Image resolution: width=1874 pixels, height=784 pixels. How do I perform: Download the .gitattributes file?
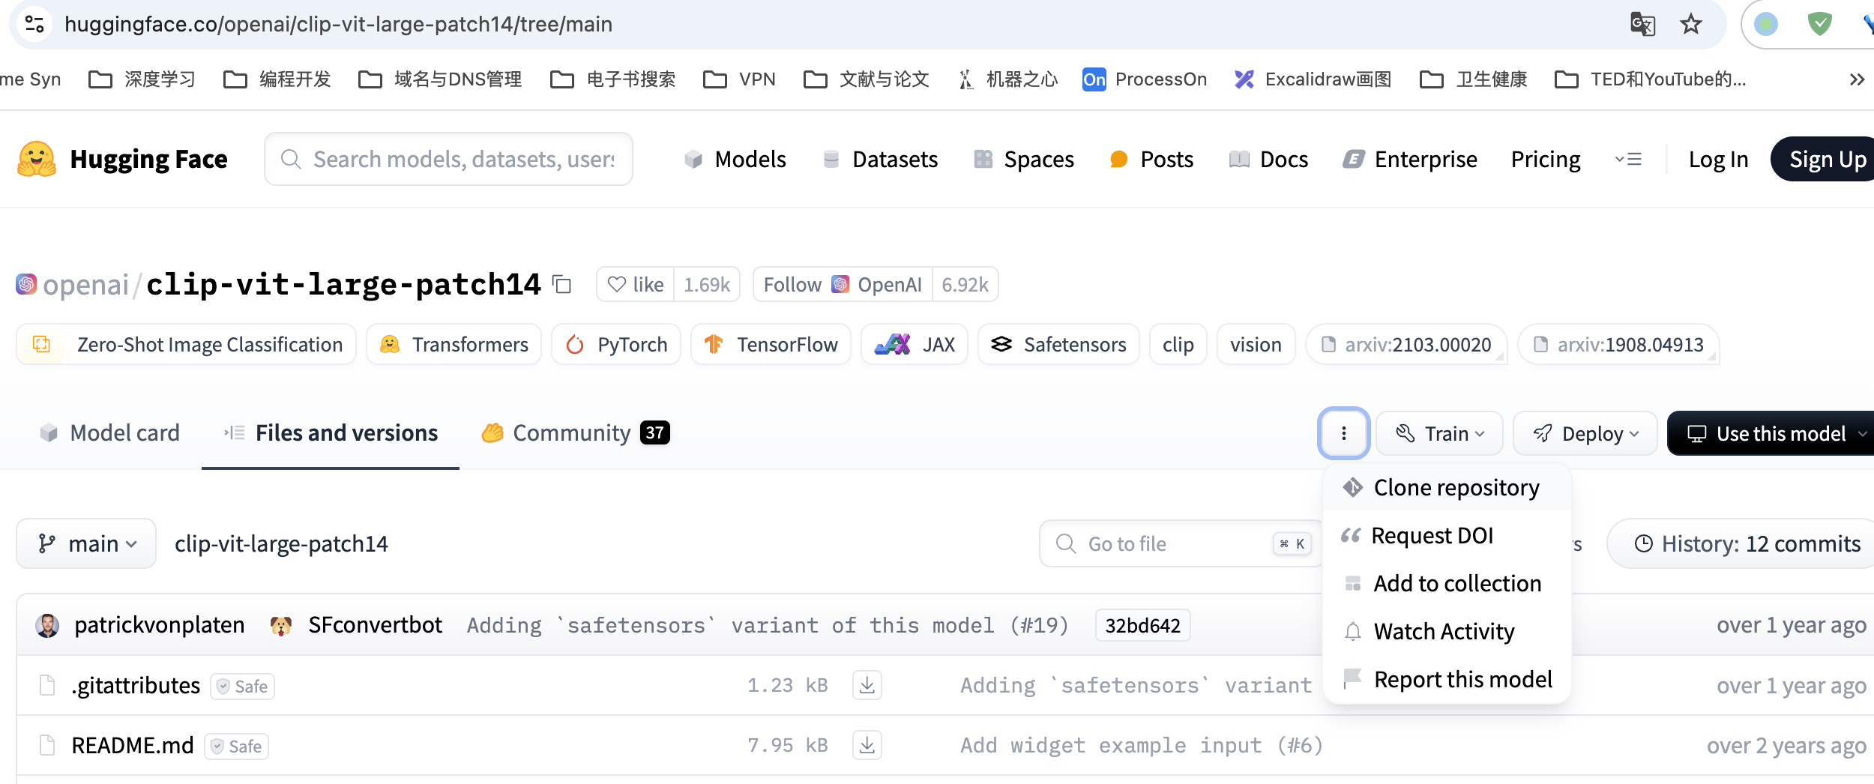click(867, 685)
